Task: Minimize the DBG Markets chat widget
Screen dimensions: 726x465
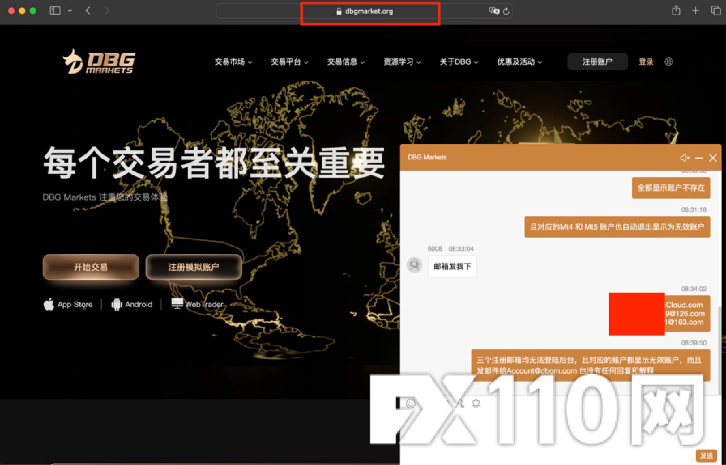Action: pos(699,158)
